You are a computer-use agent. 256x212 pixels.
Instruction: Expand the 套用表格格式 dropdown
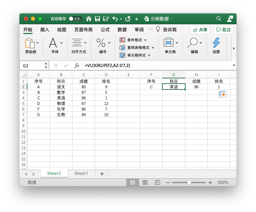(x=153, y=48)
